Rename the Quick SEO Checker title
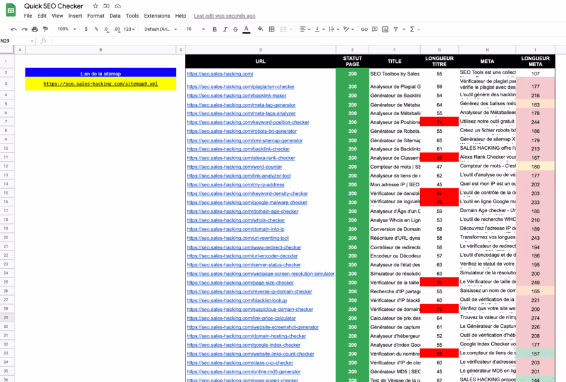566x382 pixels. [53, 6]
